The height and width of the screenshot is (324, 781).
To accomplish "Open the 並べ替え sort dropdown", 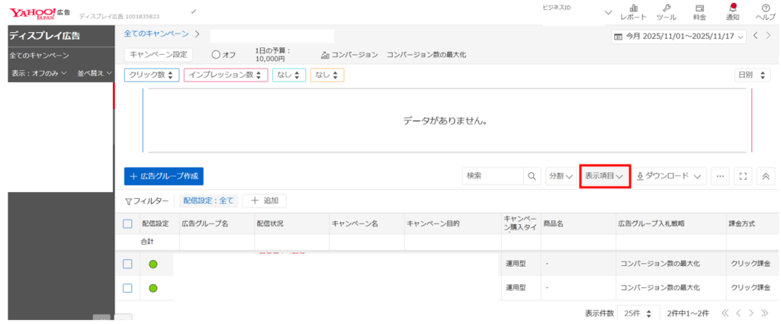I will [x=95, y=73].
